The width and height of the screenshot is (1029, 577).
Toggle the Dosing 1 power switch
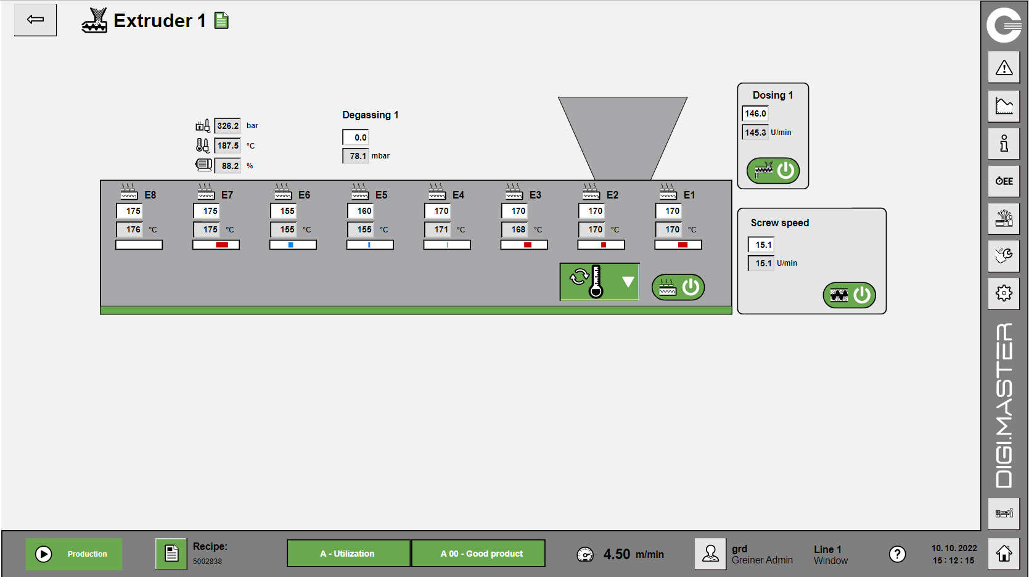point(773,171)
